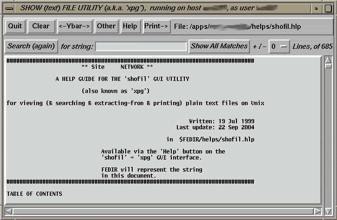The height and width of the screenshot is (220, 337).
Task: Click the horizontal scrollbar track
Action: click(x=163, y=211)
